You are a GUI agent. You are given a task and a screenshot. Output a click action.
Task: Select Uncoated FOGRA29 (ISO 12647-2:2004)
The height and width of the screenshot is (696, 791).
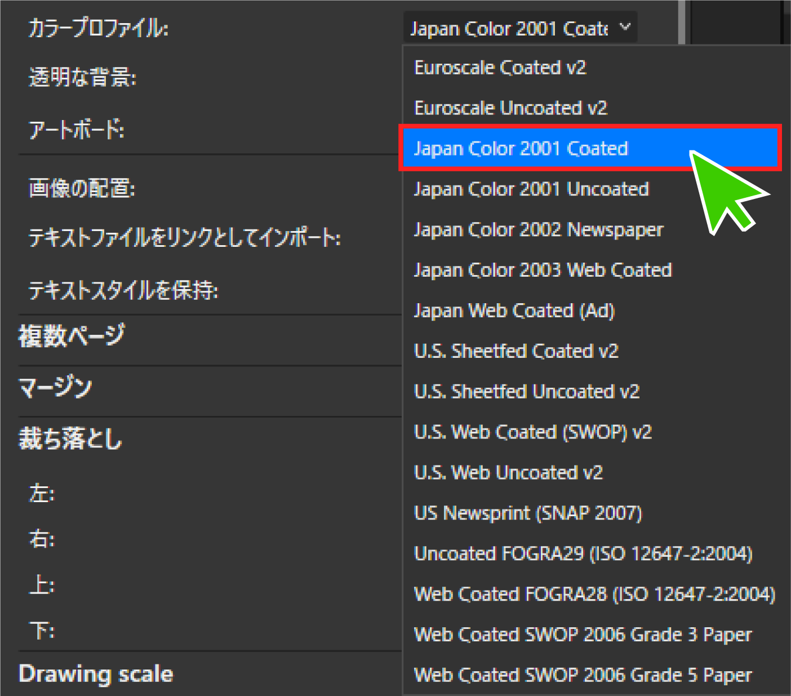583,553
